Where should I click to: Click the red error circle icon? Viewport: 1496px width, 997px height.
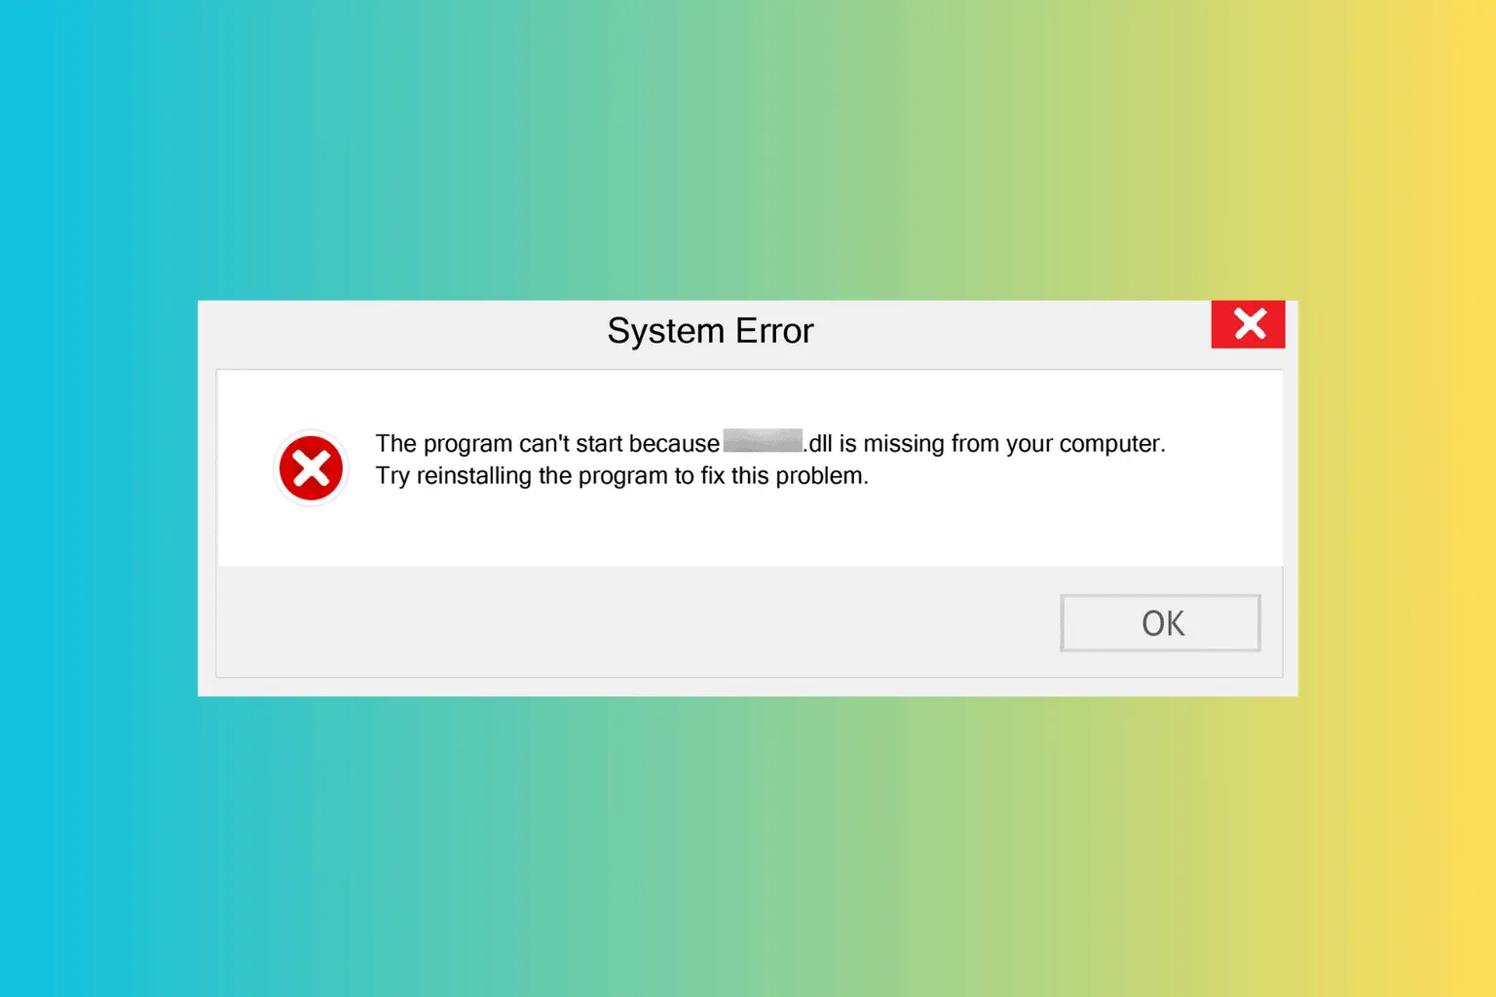point(311,468)
